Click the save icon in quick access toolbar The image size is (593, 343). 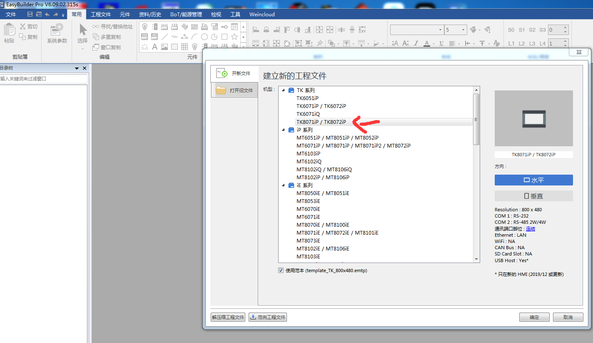30,15
